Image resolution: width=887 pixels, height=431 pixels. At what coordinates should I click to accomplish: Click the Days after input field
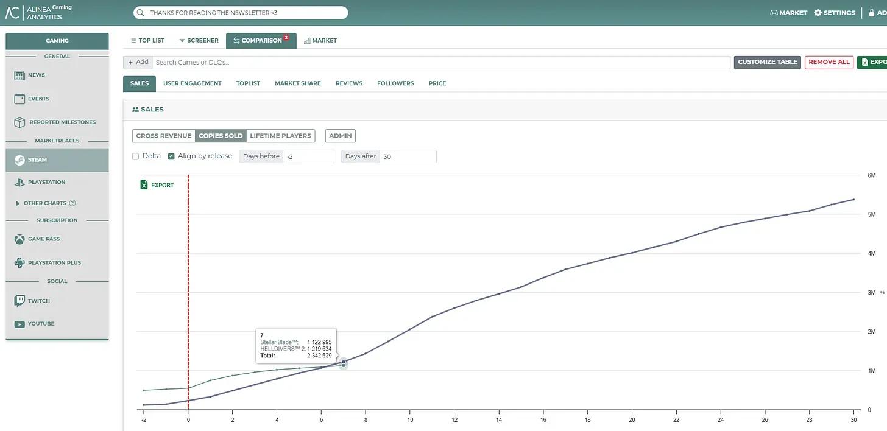click(x=408, y=156)
